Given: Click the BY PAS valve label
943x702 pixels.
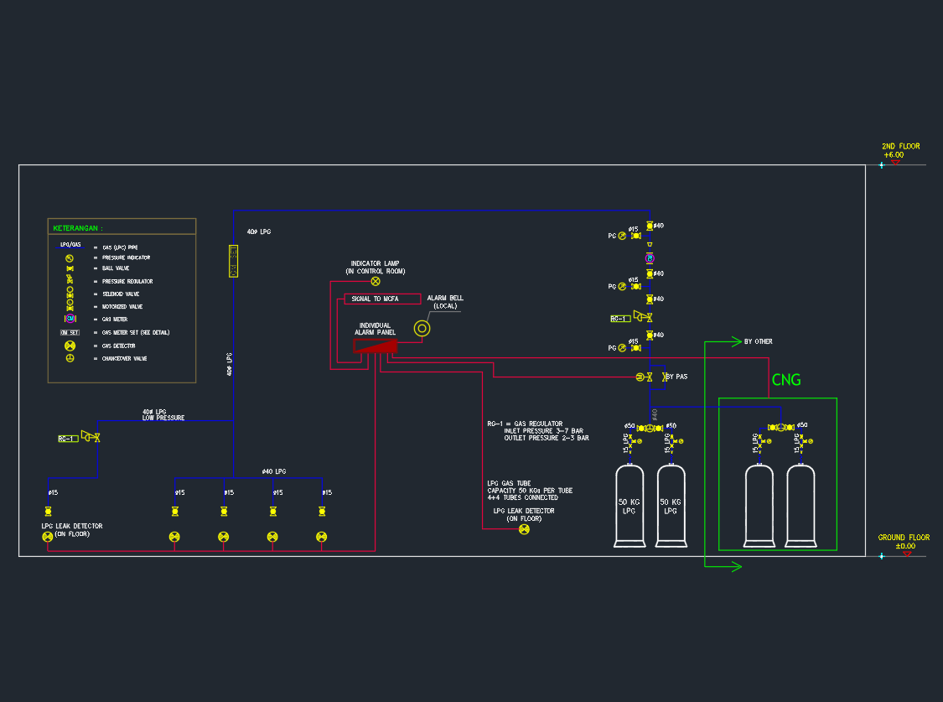Looking at the screenshot, I should click(676, 377).
